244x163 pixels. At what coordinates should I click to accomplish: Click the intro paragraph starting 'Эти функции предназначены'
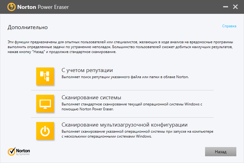coord(120,47)
